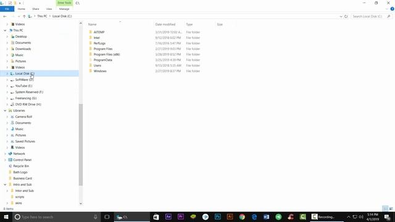Select the Program Files folder
395x222 pixels.
pos(103,49)
